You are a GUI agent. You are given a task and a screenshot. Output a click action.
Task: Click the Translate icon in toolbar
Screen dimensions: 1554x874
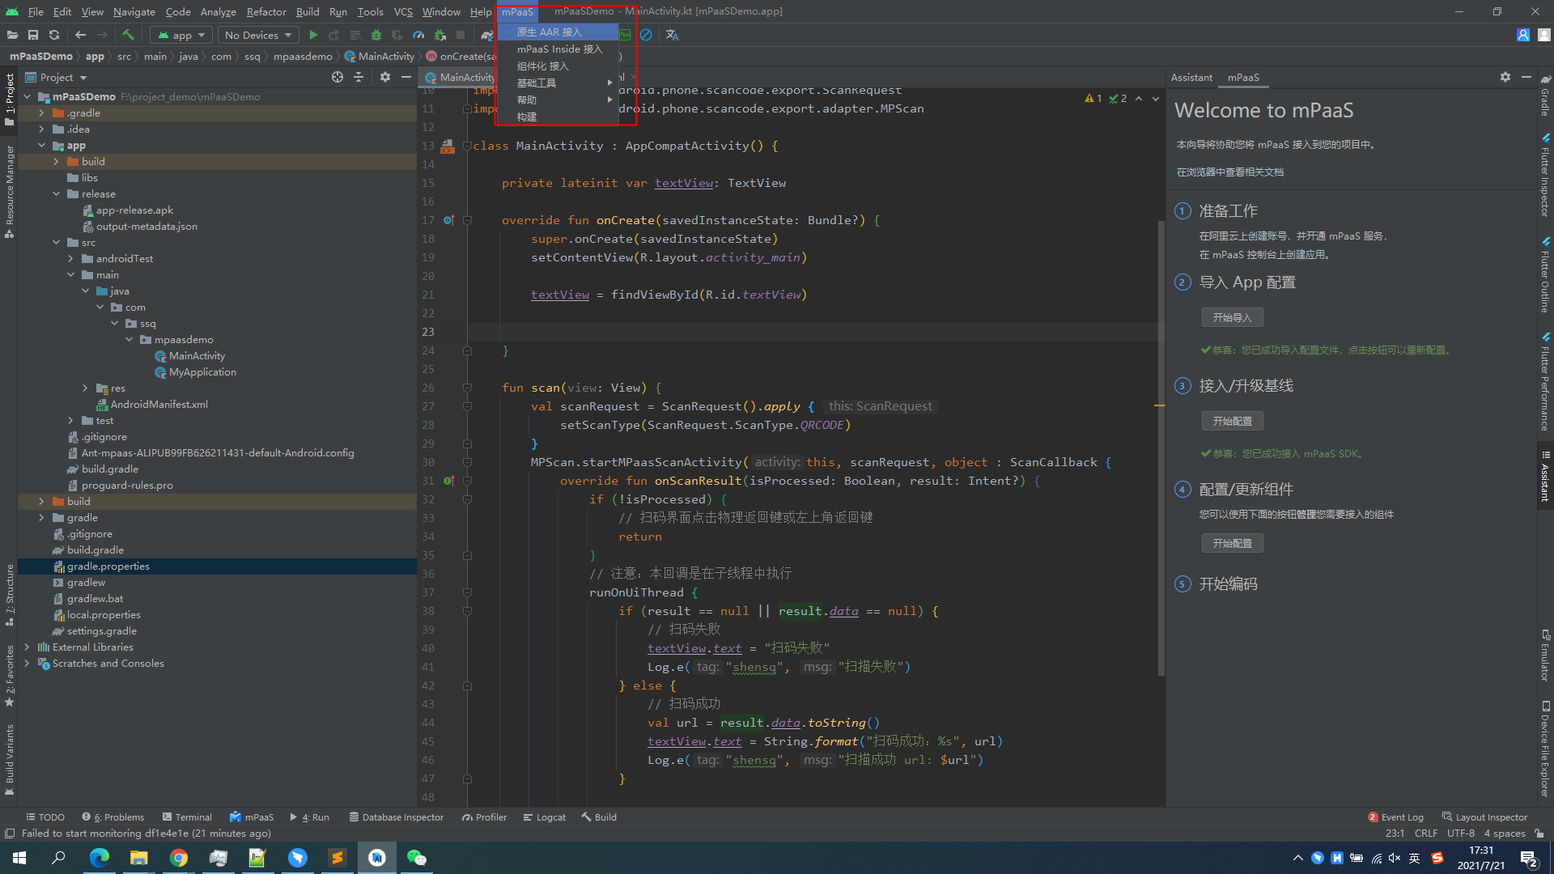[x=672, y=35]
